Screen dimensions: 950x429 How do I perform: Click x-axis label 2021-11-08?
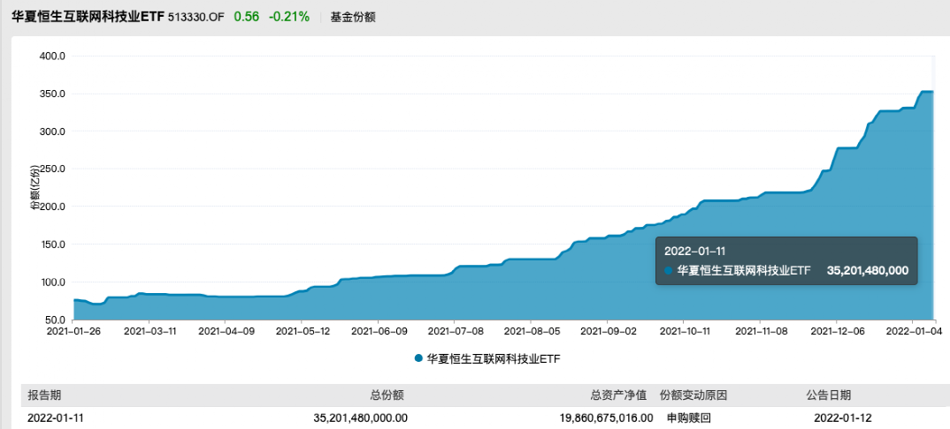pos(760,331)
